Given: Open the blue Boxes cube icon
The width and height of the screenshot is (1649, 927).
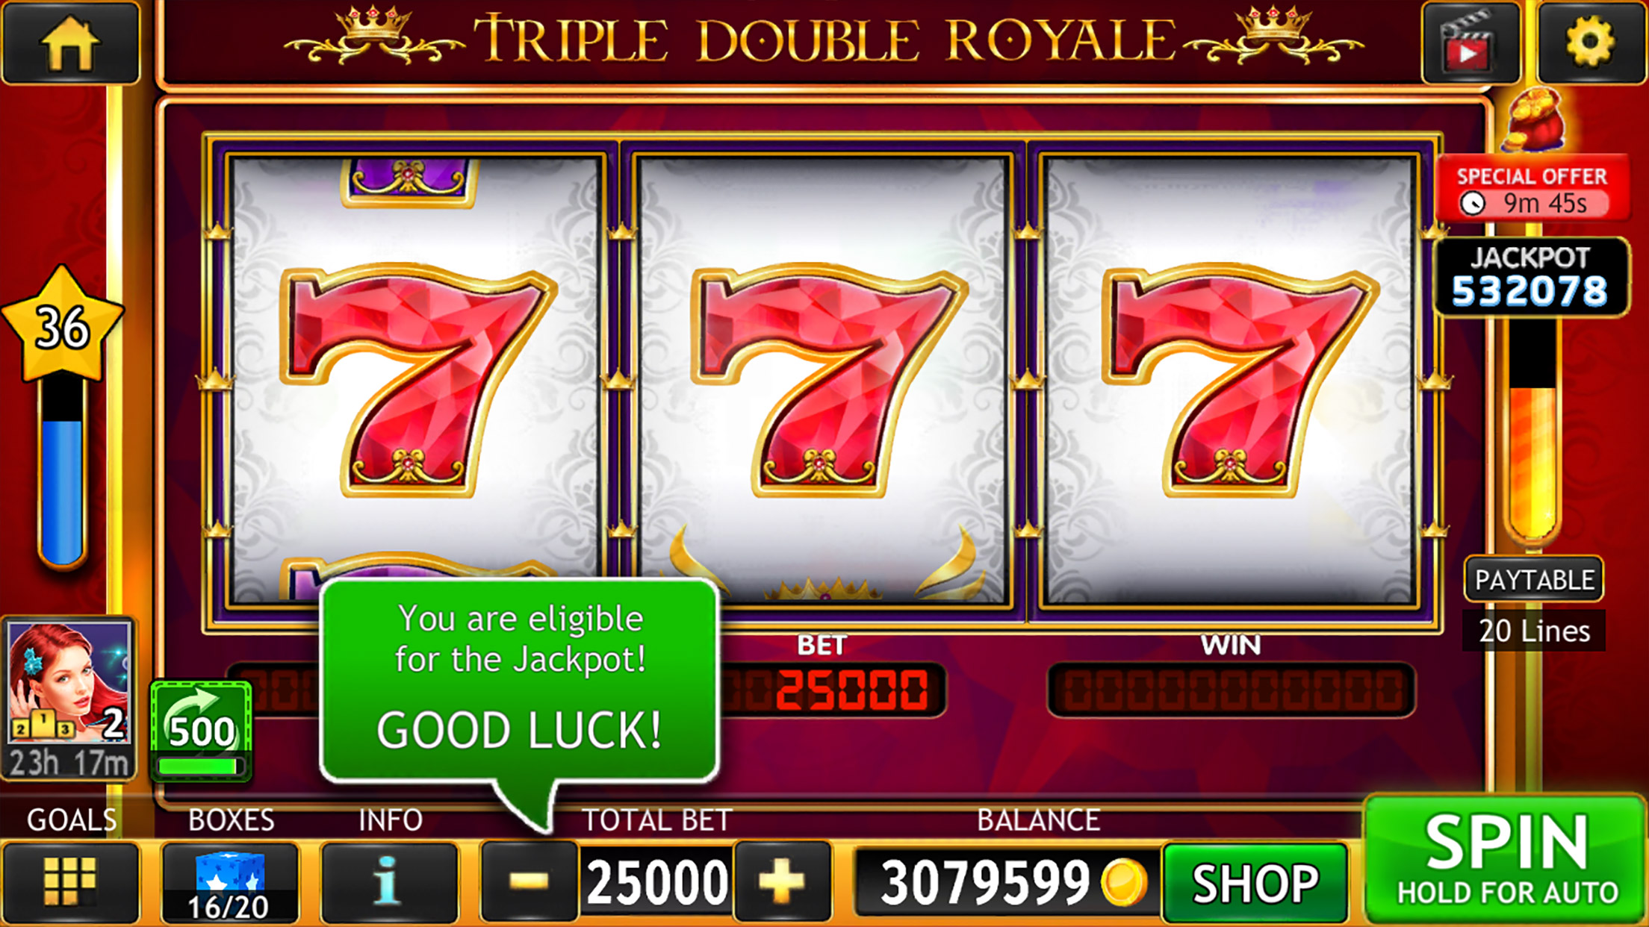Looking at the screenshot, I should tap(230, 883).
